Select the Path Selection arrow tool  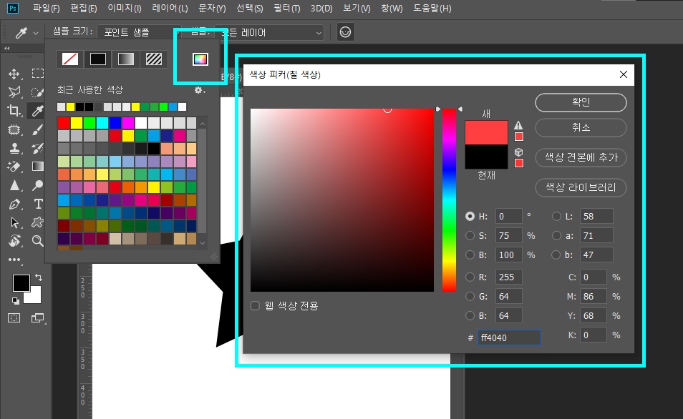tap(14, 222)
